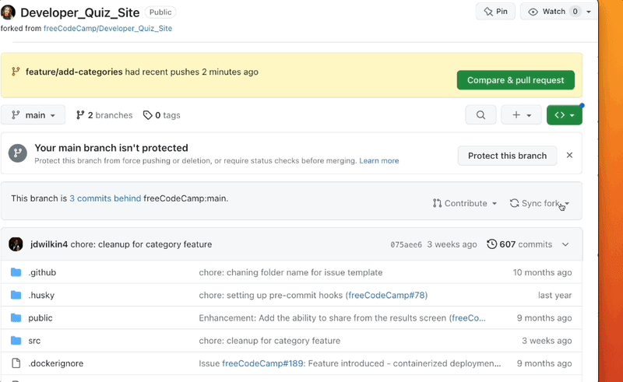Click the Contribute pull request icon

click(437, 203)
